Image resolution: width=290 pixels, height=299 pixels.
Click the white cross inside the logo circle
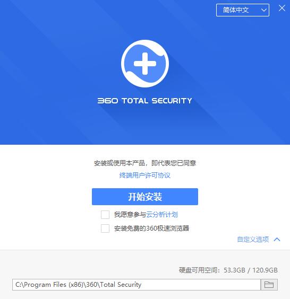point(145,64)
